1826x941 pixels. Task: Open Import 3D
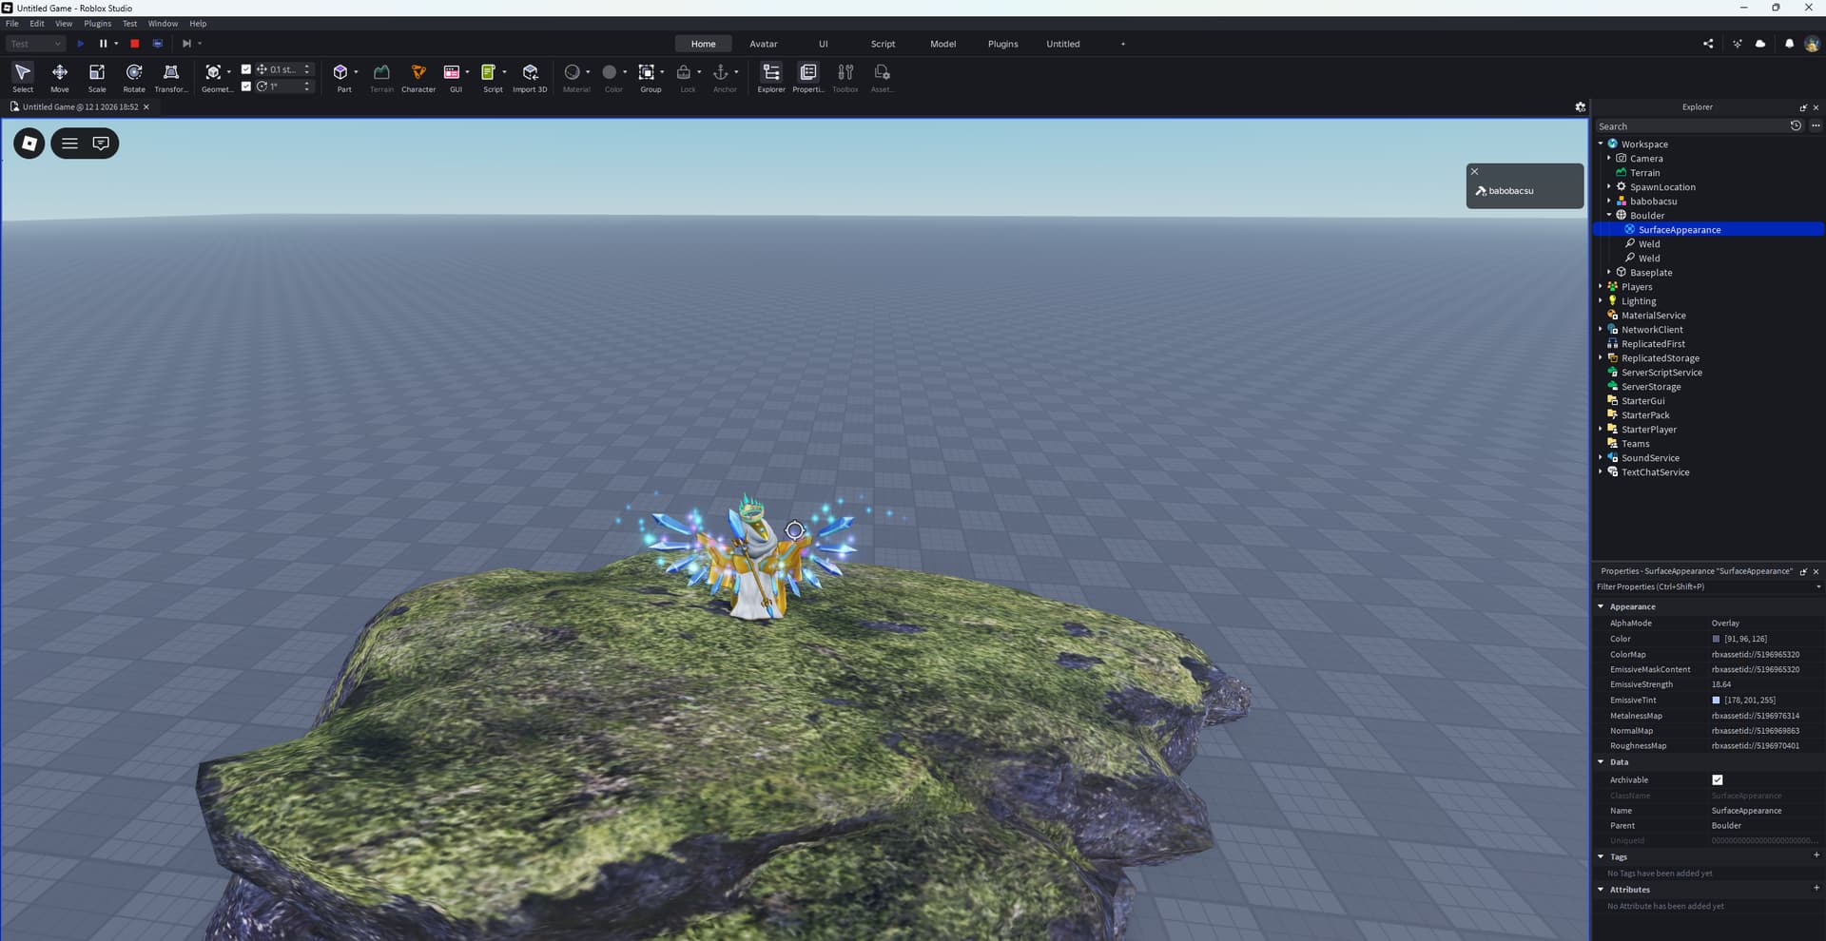530,77
